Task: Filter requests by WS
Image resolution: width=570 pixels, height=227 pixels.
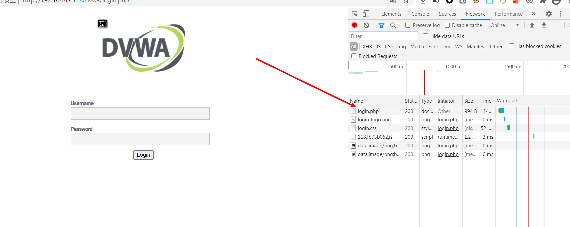Action: point(459,46)
